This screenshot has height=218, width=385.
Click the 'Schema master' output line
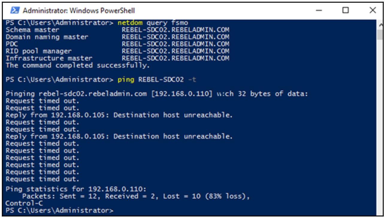(x=33, y=30)
